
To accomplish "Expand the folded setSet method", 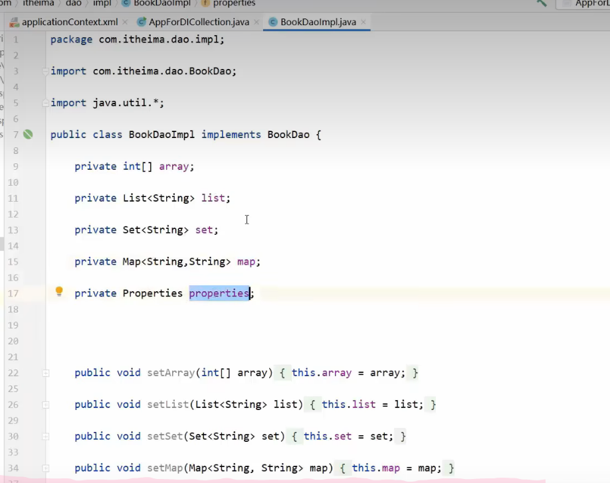I will (46, 437).
